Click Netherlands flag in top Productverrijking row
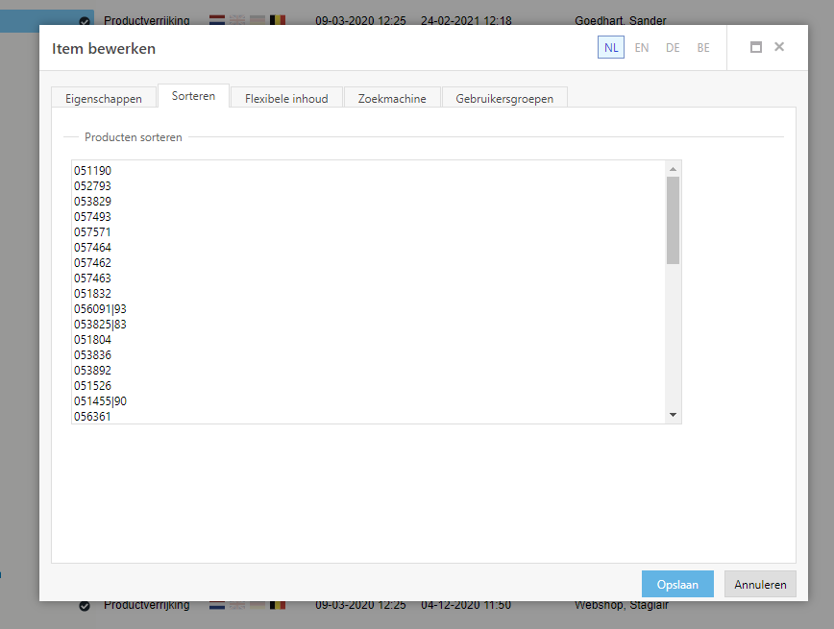The image size is (834, 629). [217, 20]
